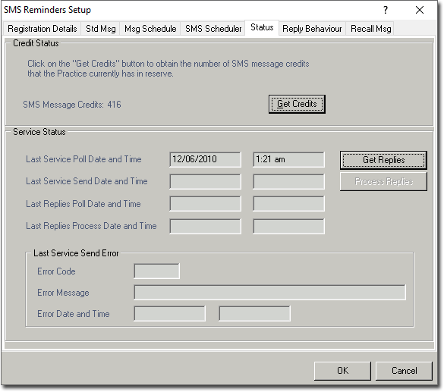Click the Service Status group heading
Viewport: 444px width, 392px height.
pos(39,132)
